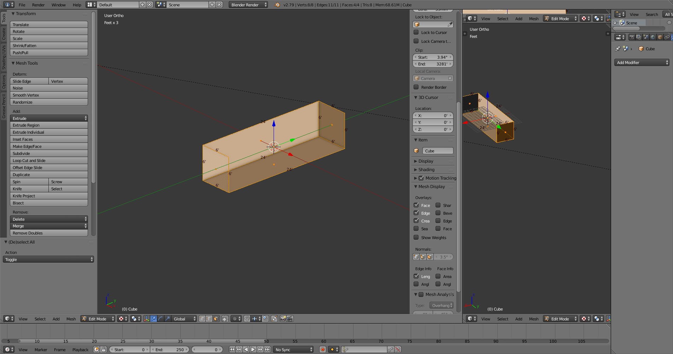673x354 pixels.
Task: Click the Extrude Region button
Action: pyautogui.click(x=49, y=125)
